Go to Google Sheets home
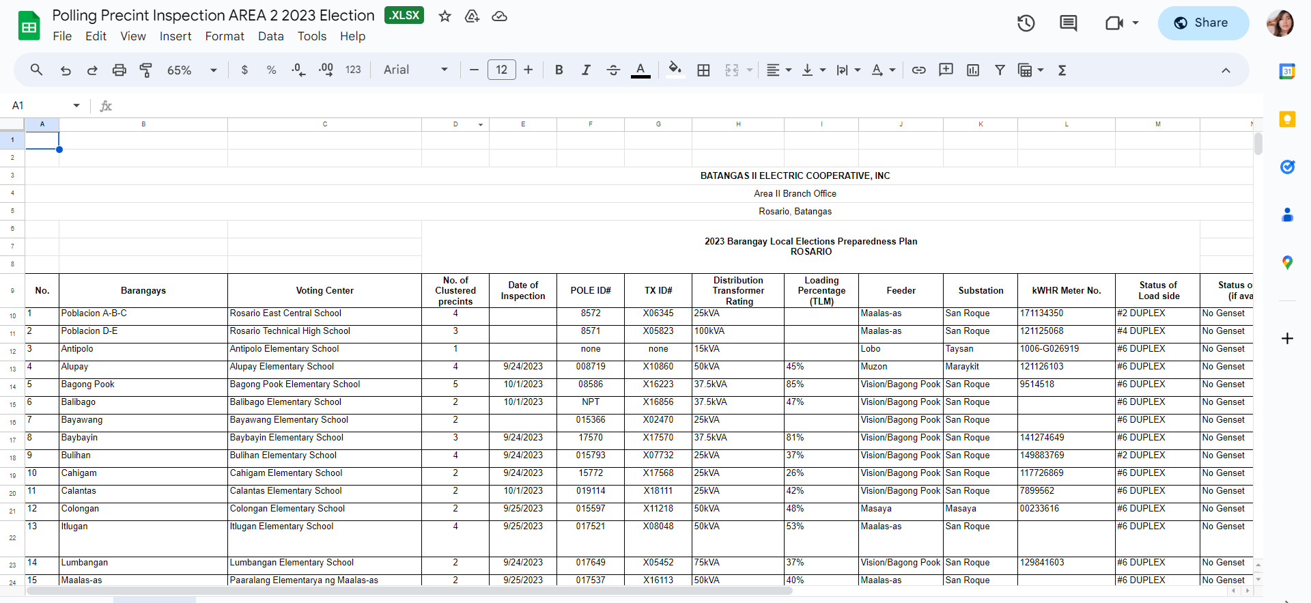This screenshot has height=603, width=1311. (29, 26)
